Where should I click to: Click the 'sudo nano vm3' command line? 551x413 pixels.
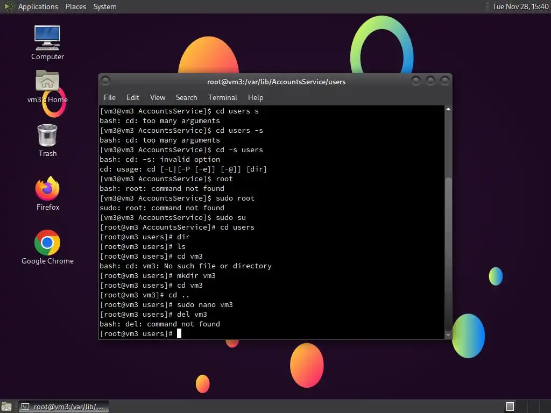click(166, 305)
